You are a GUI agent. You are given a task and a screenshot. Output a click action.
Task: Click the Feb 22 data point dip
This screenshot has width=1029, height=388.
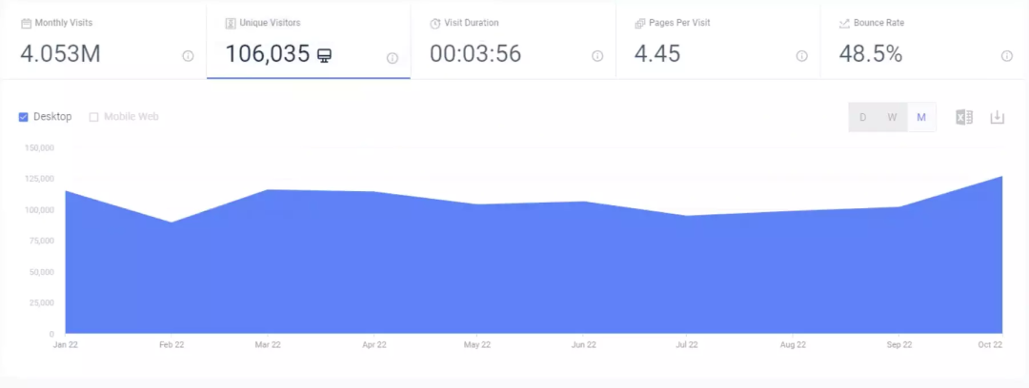[171, 223]
